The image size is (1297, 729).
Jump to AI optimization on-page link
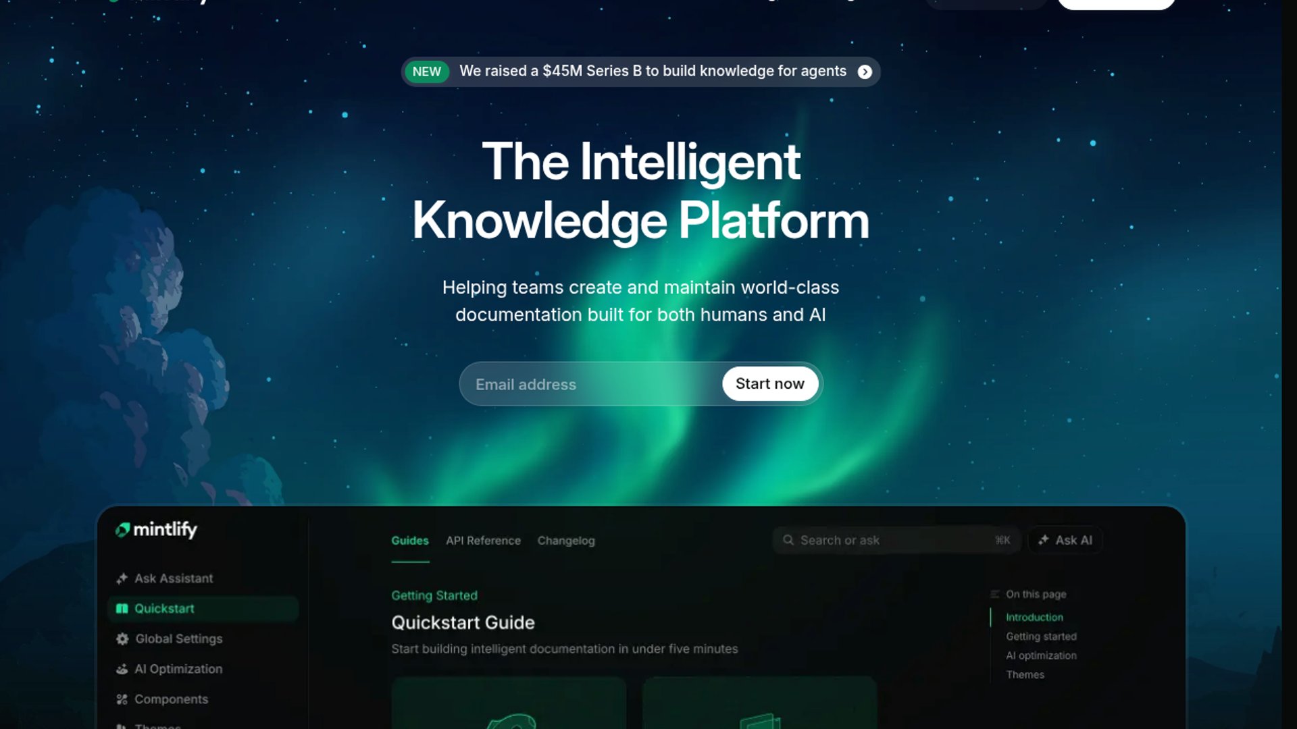click(x=1041, y=655)
